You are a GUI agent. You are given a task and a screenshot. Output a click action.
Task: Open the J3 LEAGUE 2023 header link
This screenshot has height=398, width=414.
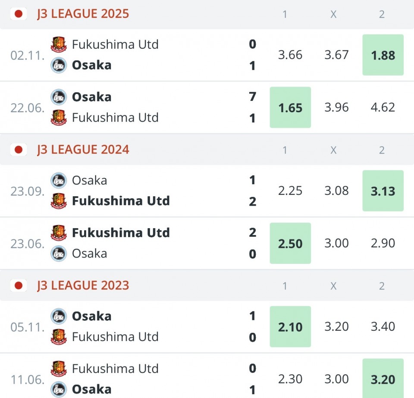(x=83, y=285)
